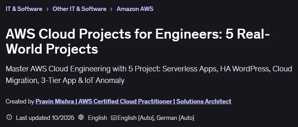Open instructor Pravin Mishra's profile name

(55, 101)
